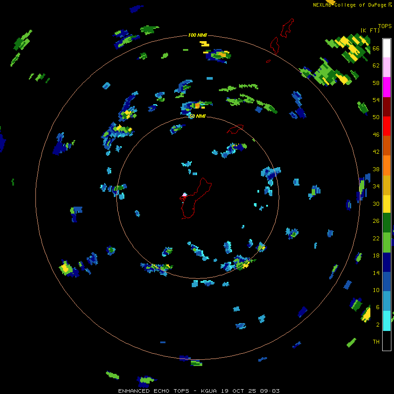Click the "ENHANCED ECHO TOPS" caption text

point(154,391)
